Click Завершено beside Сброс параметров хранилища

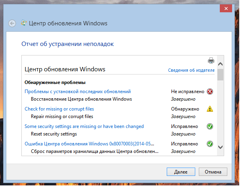[x=183, y=152]
